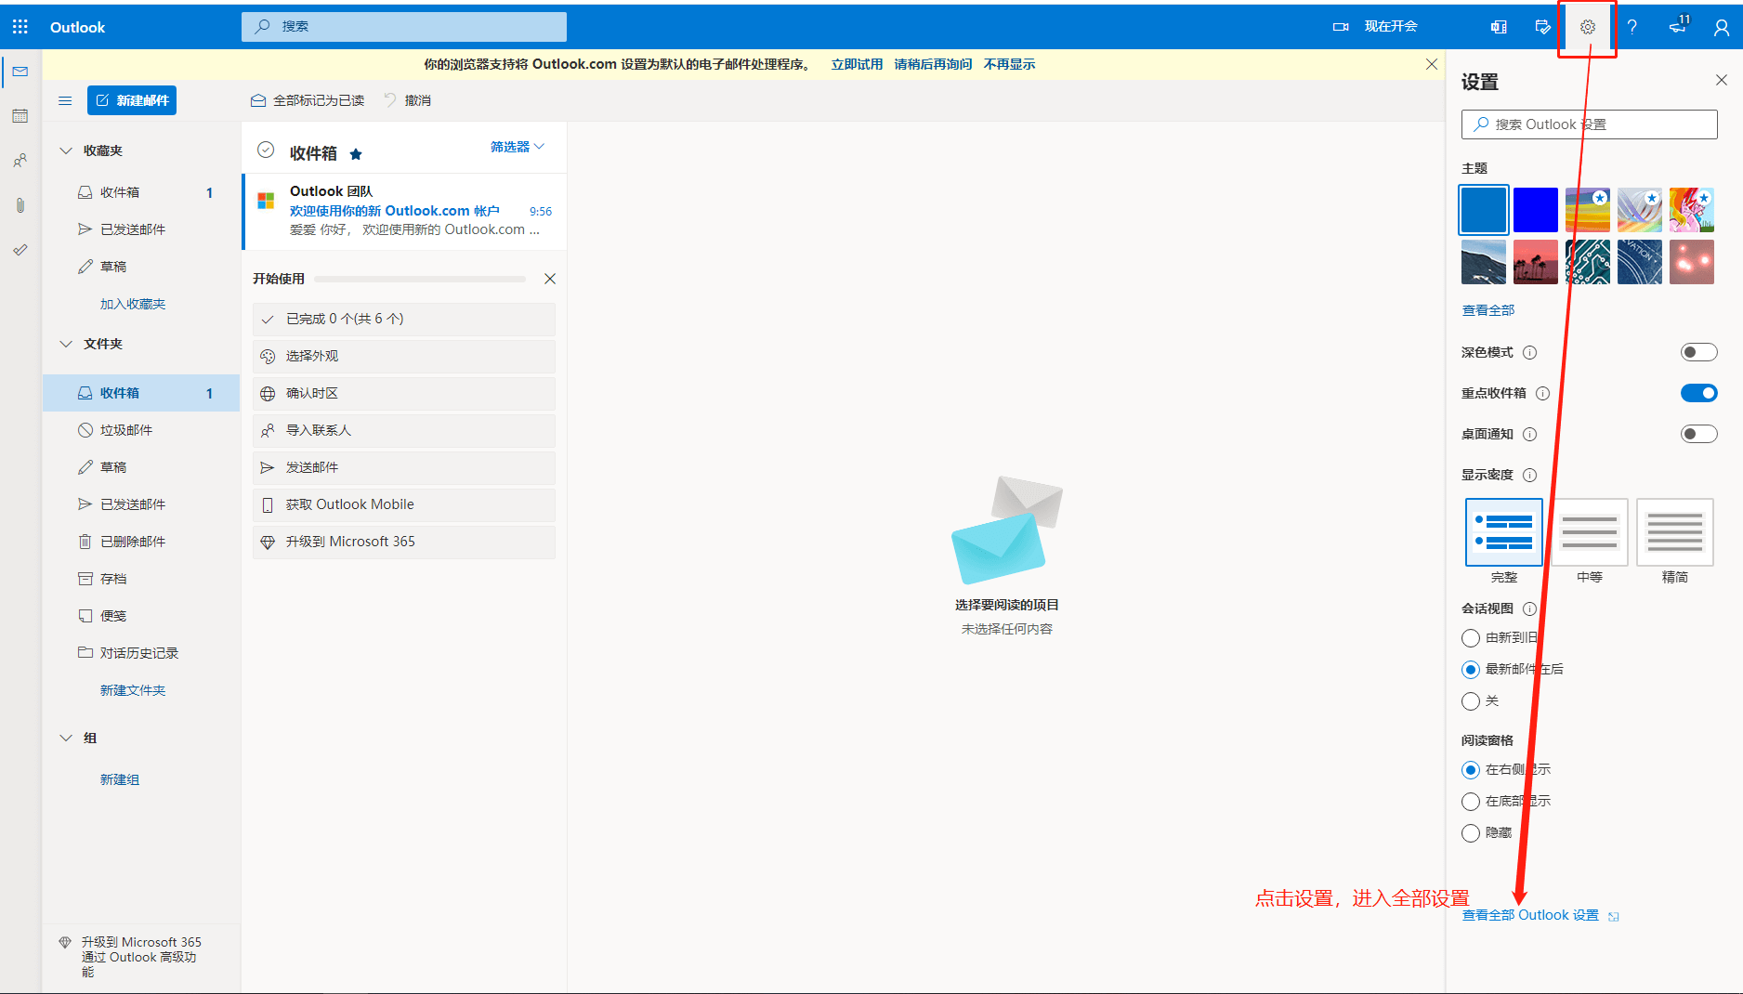Click 新建文件夹 link
This screenshot has width=1743, height=994.
pos(133,690)
